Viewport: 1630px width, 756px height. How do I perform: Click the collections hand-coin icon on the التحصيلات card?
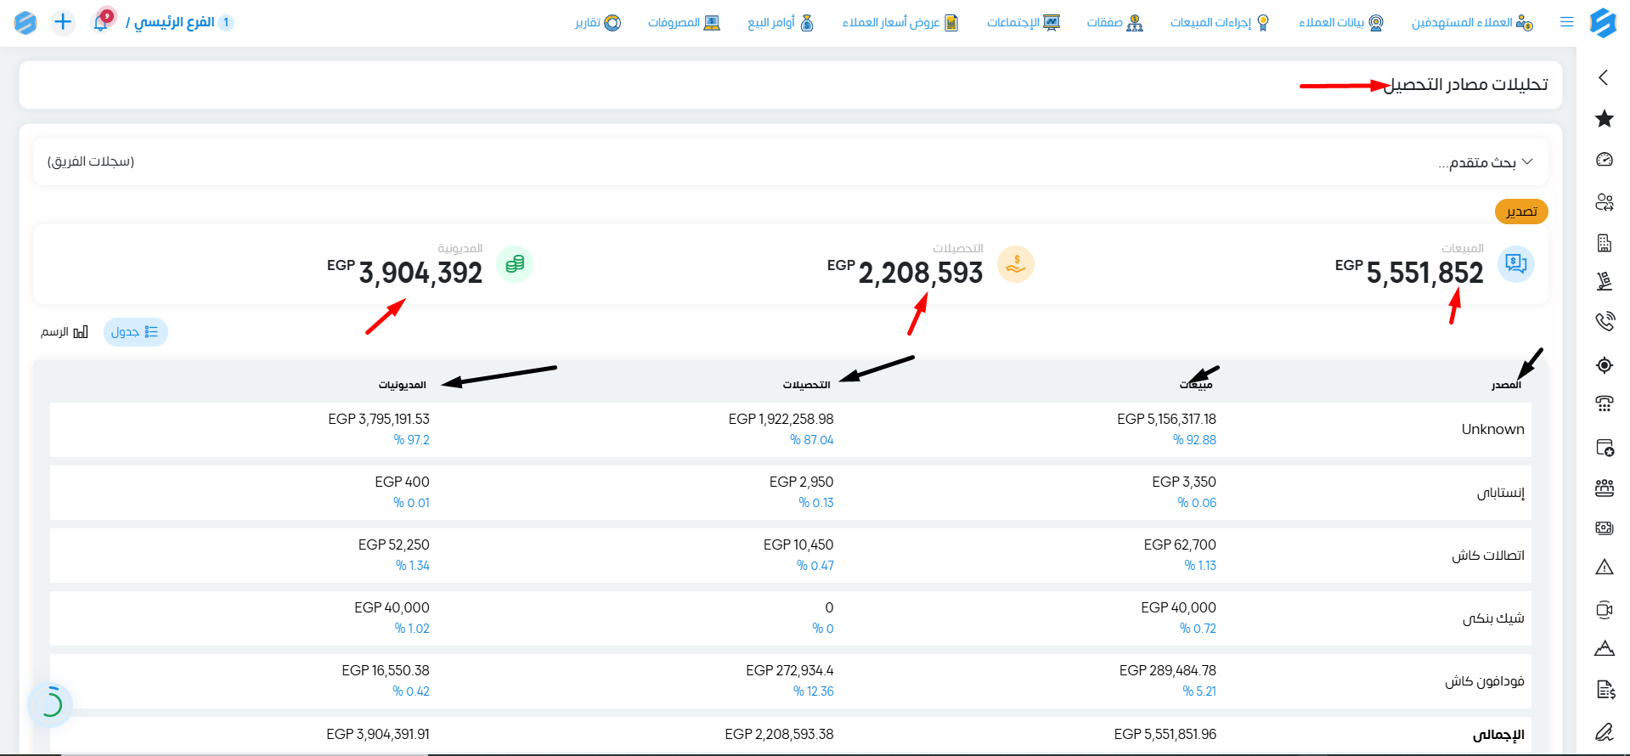1015,264
